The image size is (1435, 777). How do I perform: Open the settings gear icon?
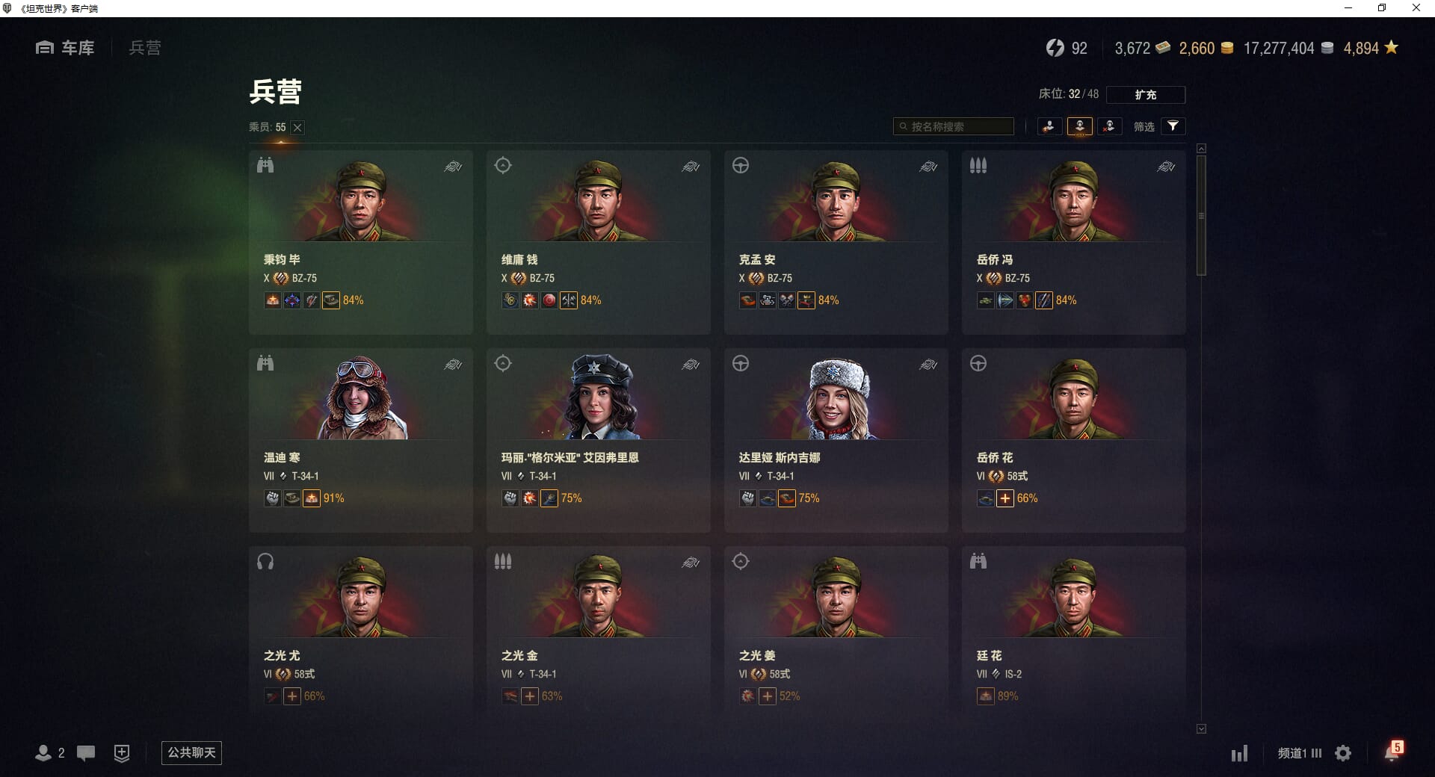point(1343,753)
